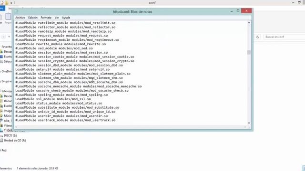Image resolution: width=305 pixels, height=171 pixels.
Task: Open the Formato menu in Notepad
Action: 46,18
